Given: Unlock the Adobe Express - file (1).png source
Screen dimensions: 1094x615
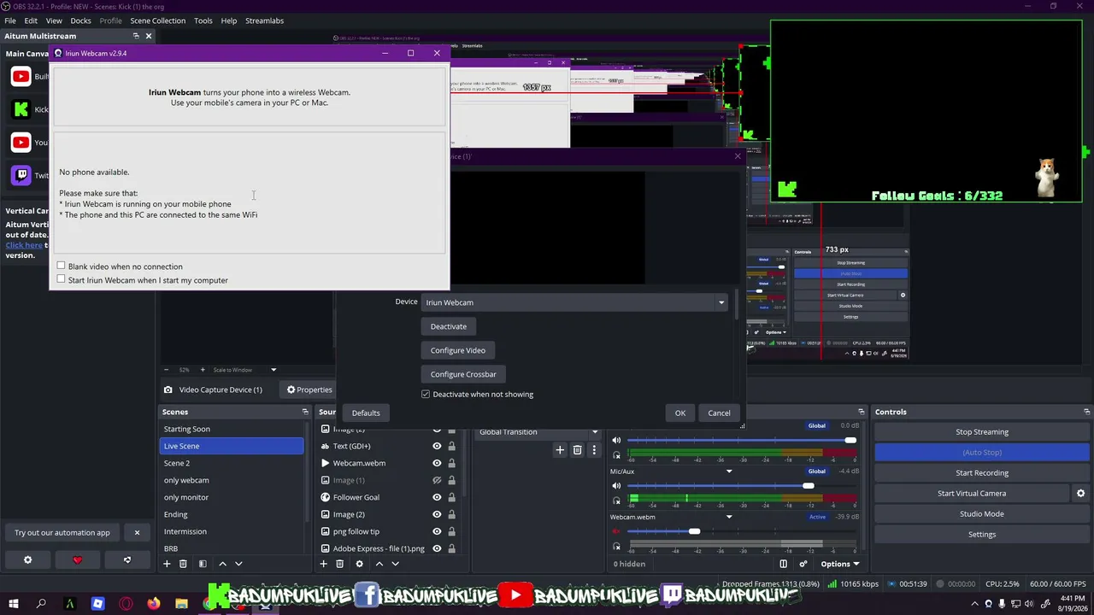Looking at the screenshot, I should point(451,548).
